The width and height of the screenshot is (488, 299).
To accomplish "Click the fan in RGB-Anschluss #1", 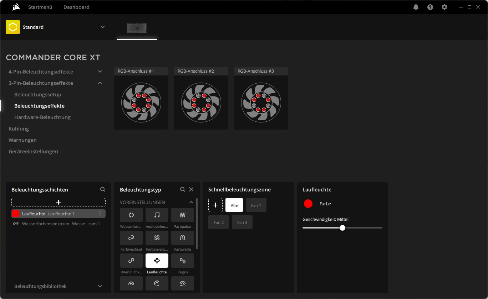I will (x=141, y=103).
